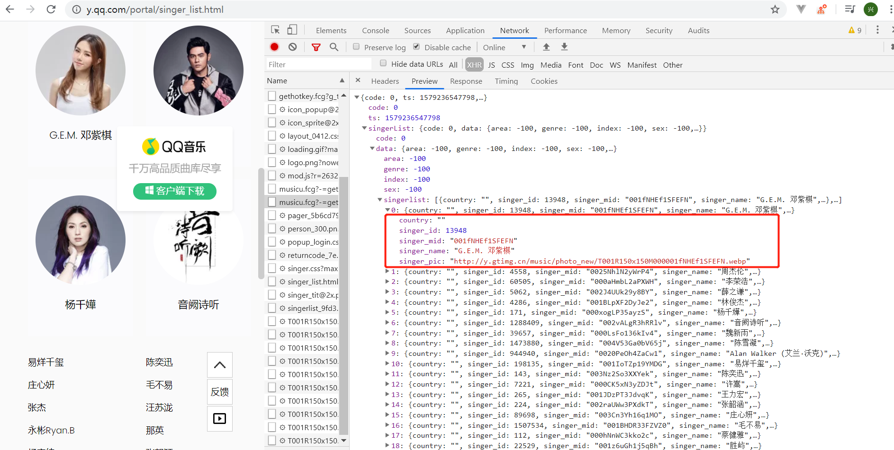Open the DevTools three-dot menu
The image size is (894, 450).
pyautogui.click(x=877, y=30)
